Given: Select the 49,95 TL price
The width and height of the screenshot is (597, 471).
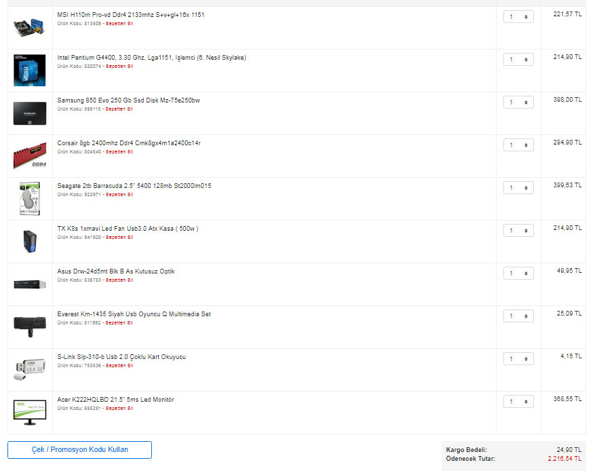Looking at the screenshot, I should click(x=569, y=271).
